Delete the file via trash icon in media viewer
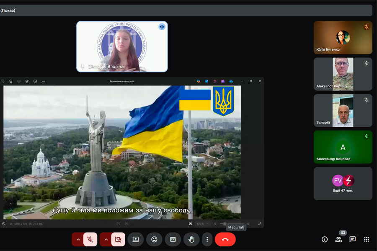Viewport: 377px width, 251px height. (11, 81)
